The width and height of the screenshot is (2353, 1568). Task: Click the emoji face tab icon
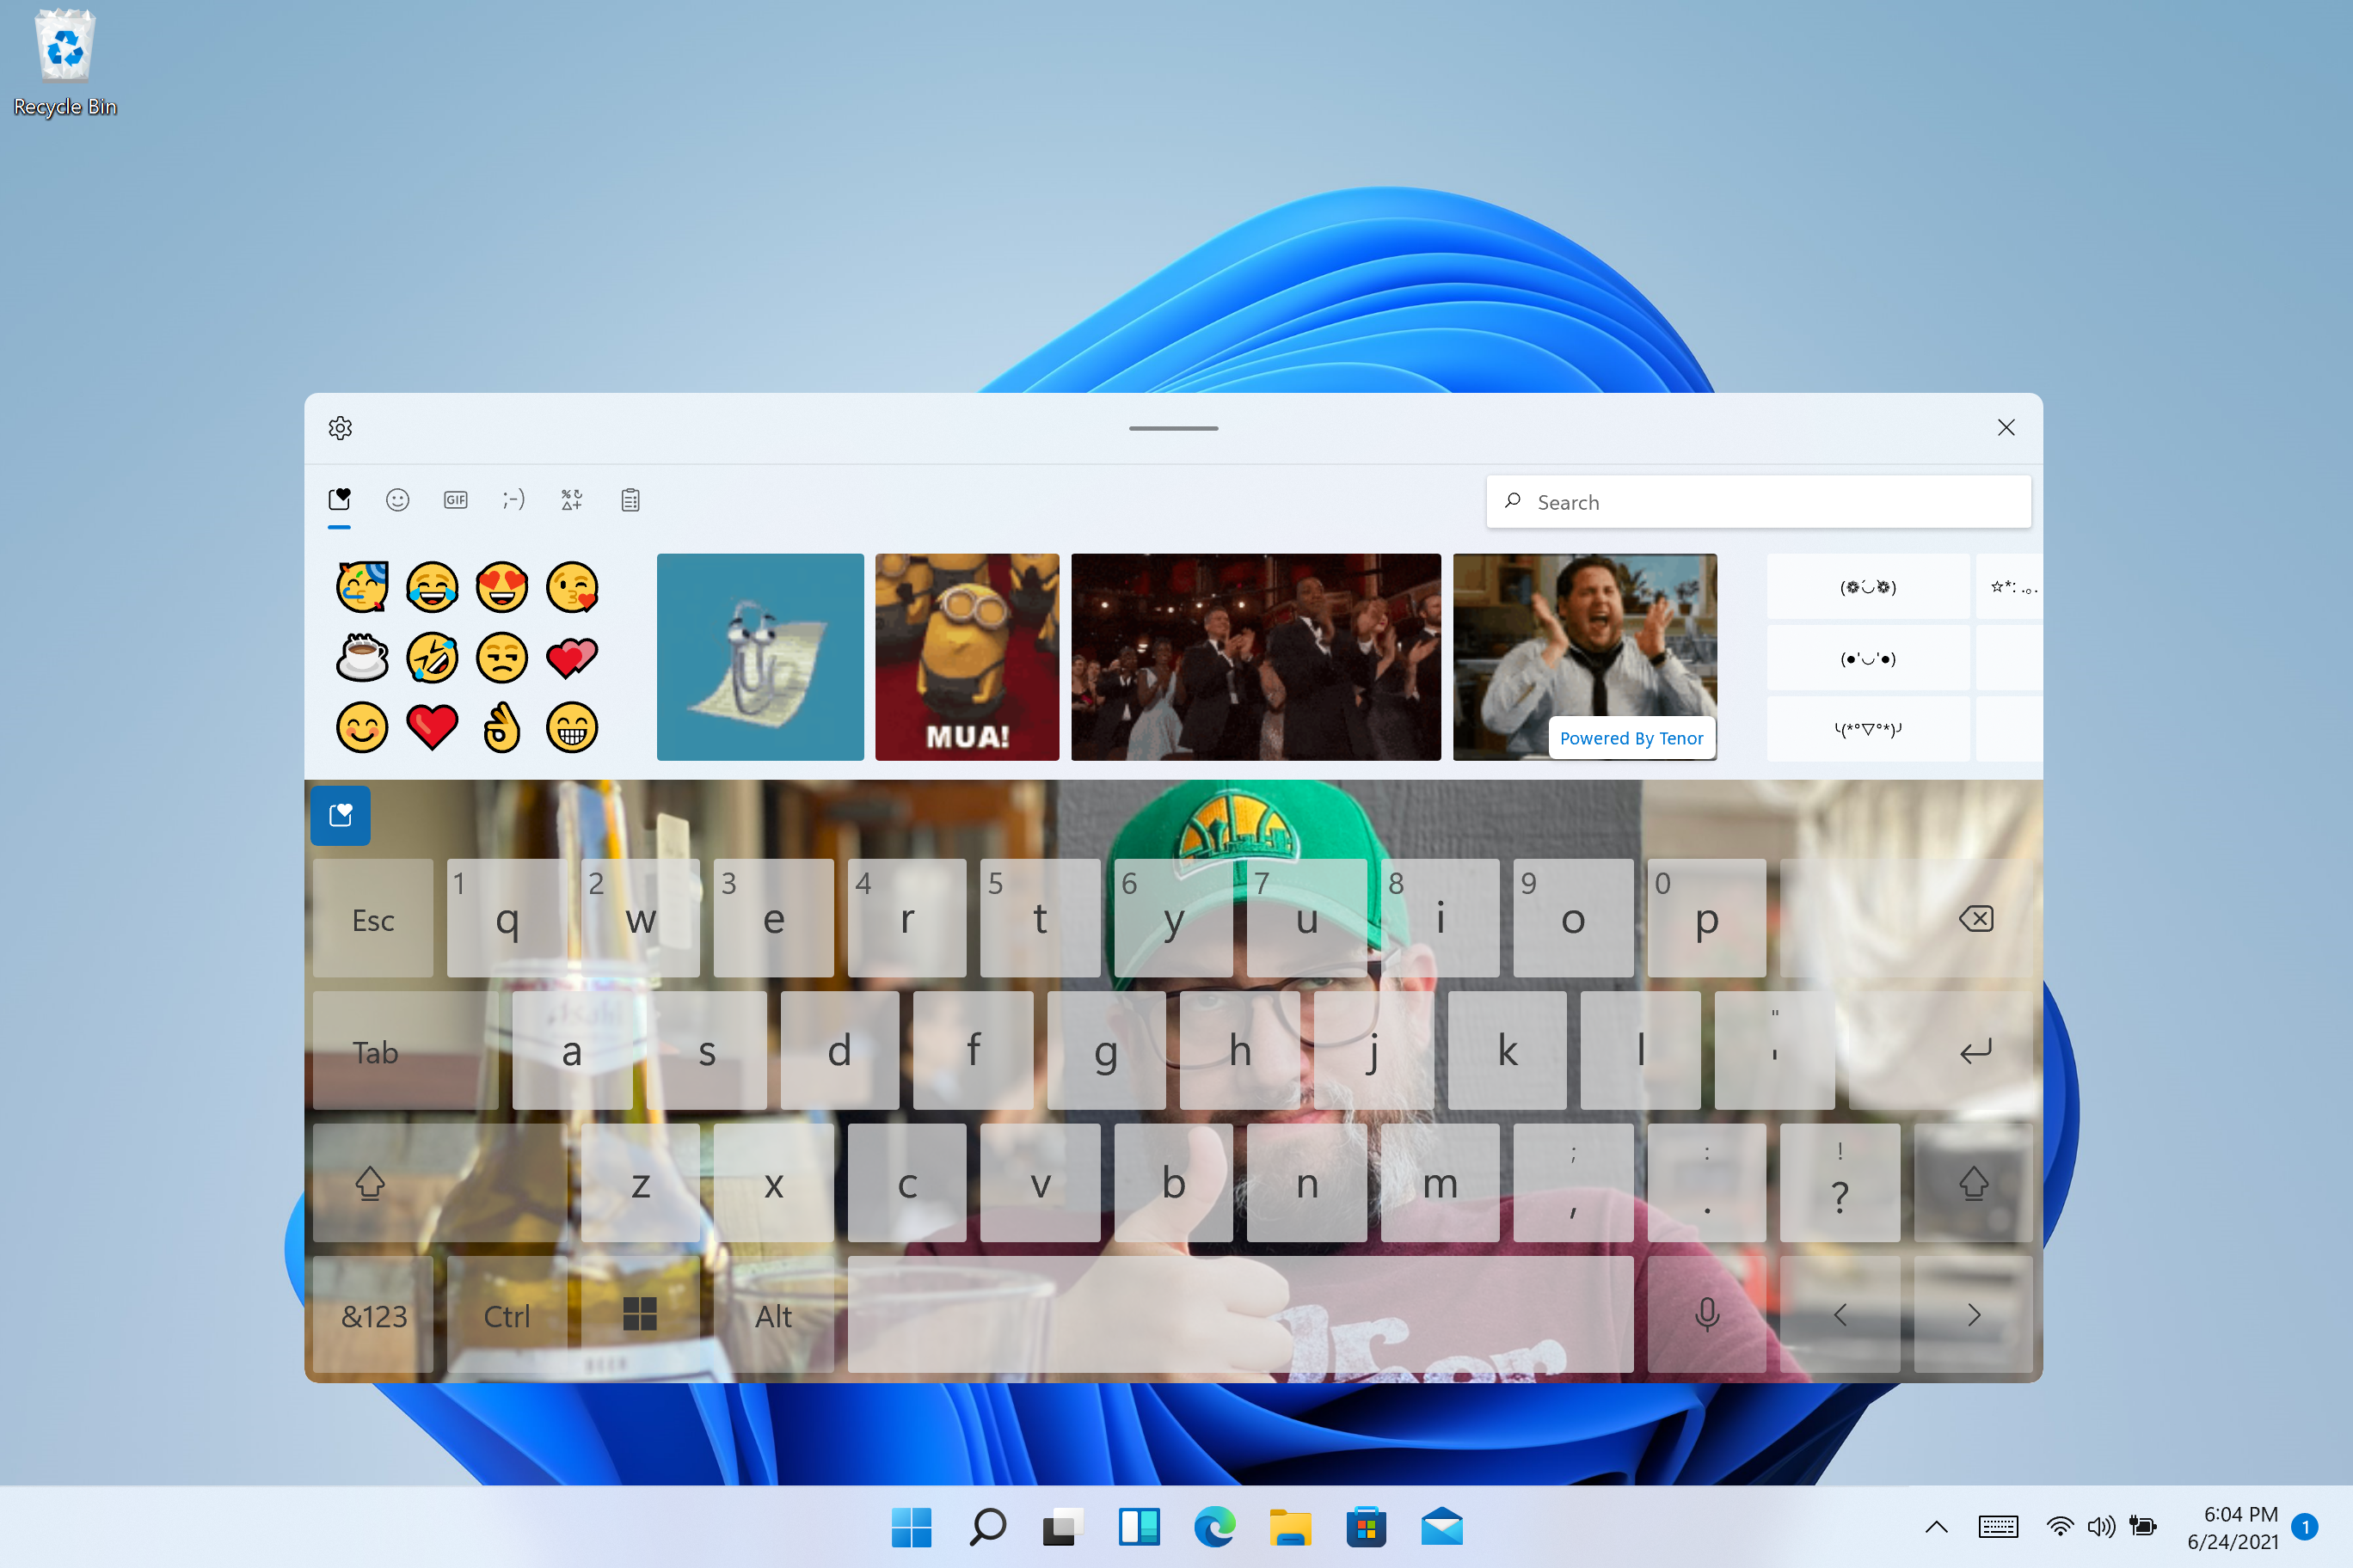point(397,500)
